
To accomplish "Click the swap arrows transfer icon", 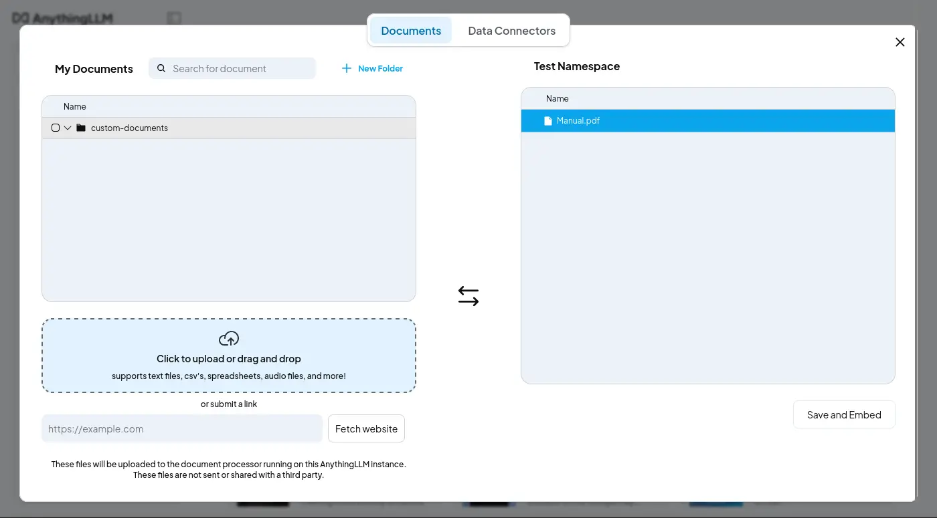I will point(468,296).
